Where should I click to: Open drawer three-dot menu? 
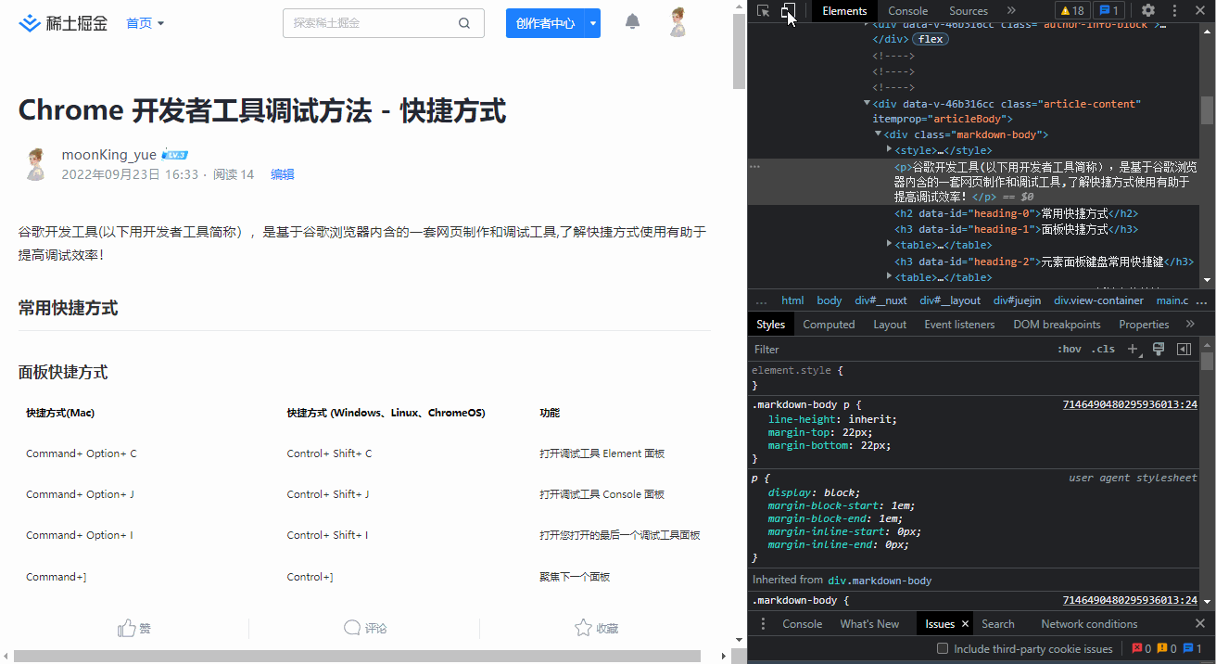pos(763,624)
